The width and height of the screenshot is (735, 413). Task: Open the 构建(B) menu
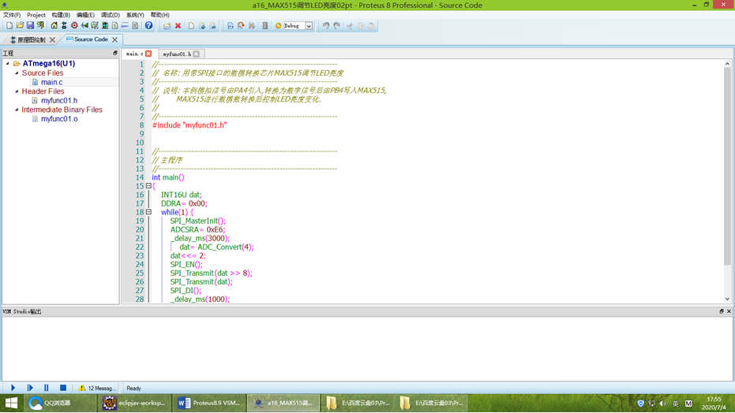[x=61, y=15]
